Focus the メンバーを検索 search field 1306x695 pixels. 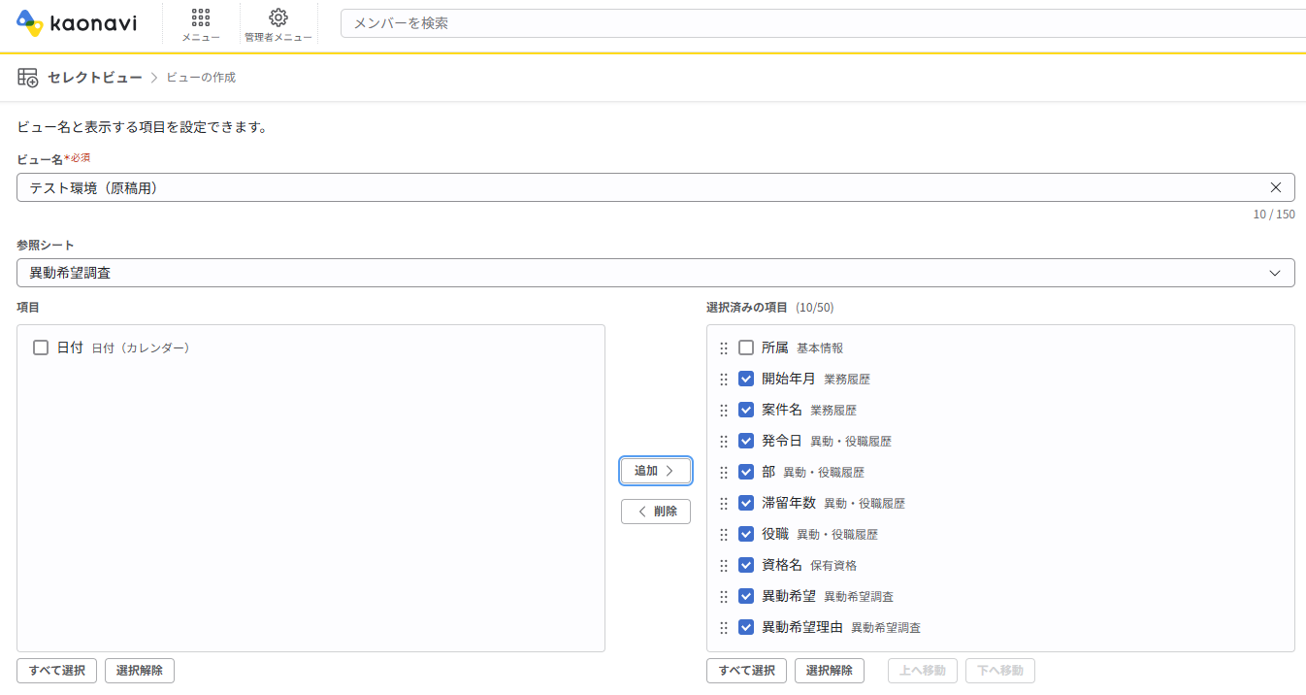(823, 23)
